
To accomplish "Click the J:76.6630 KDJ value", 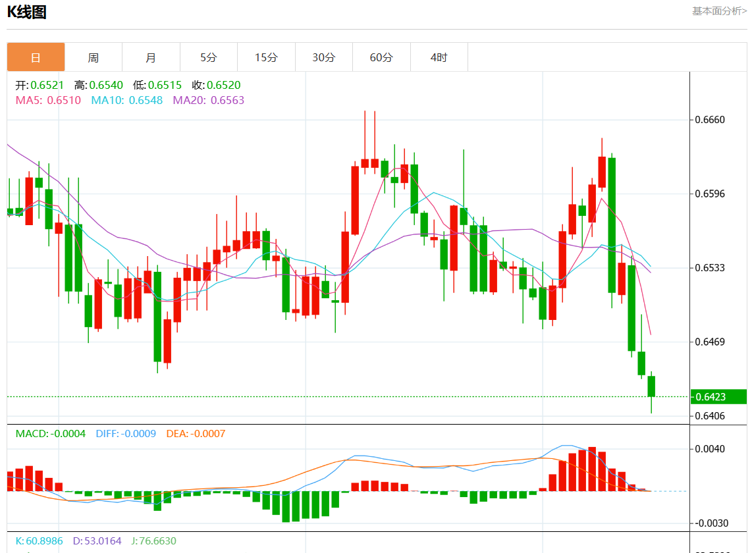I will click(x=153, y=541).
